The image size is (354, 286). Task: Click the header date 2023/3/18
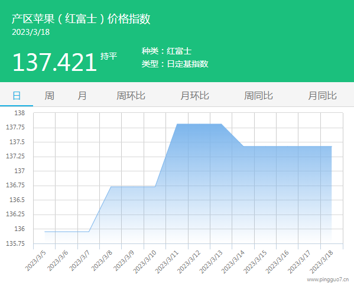tap(31, 32)
